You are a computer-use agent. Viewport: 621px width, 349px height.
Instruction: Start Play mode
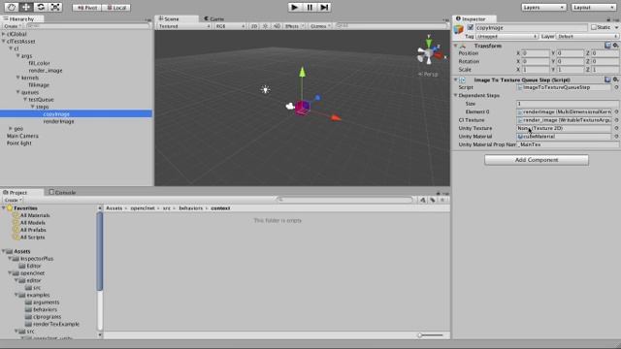pyautogui.click(x=294, y=7)
